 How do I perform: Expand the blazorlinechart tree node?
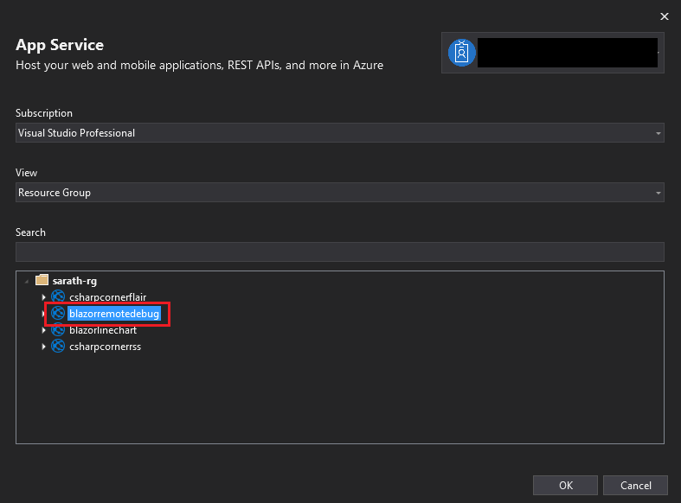point(44,330)
